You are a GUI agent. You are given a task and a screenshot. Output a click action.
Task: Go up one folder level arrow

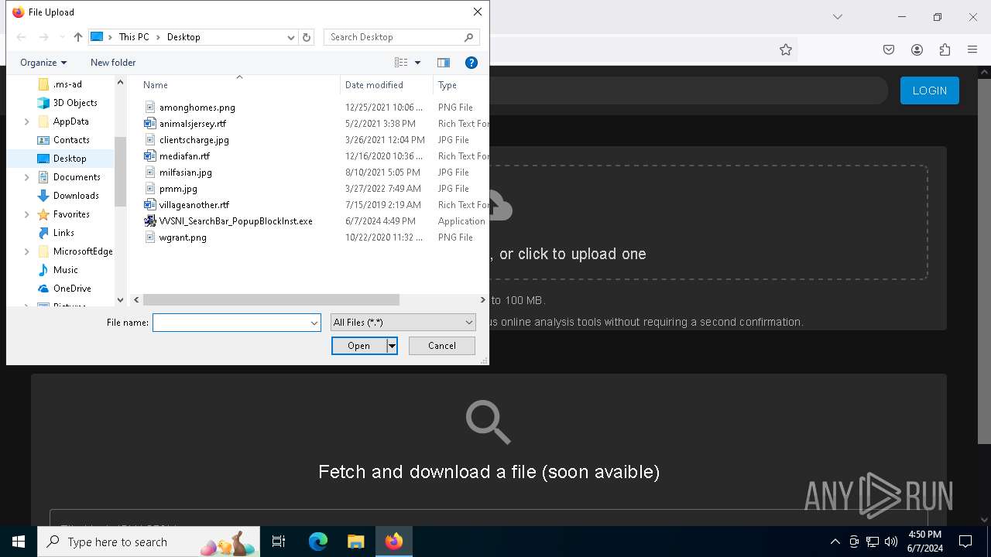[x=77, y=37]
